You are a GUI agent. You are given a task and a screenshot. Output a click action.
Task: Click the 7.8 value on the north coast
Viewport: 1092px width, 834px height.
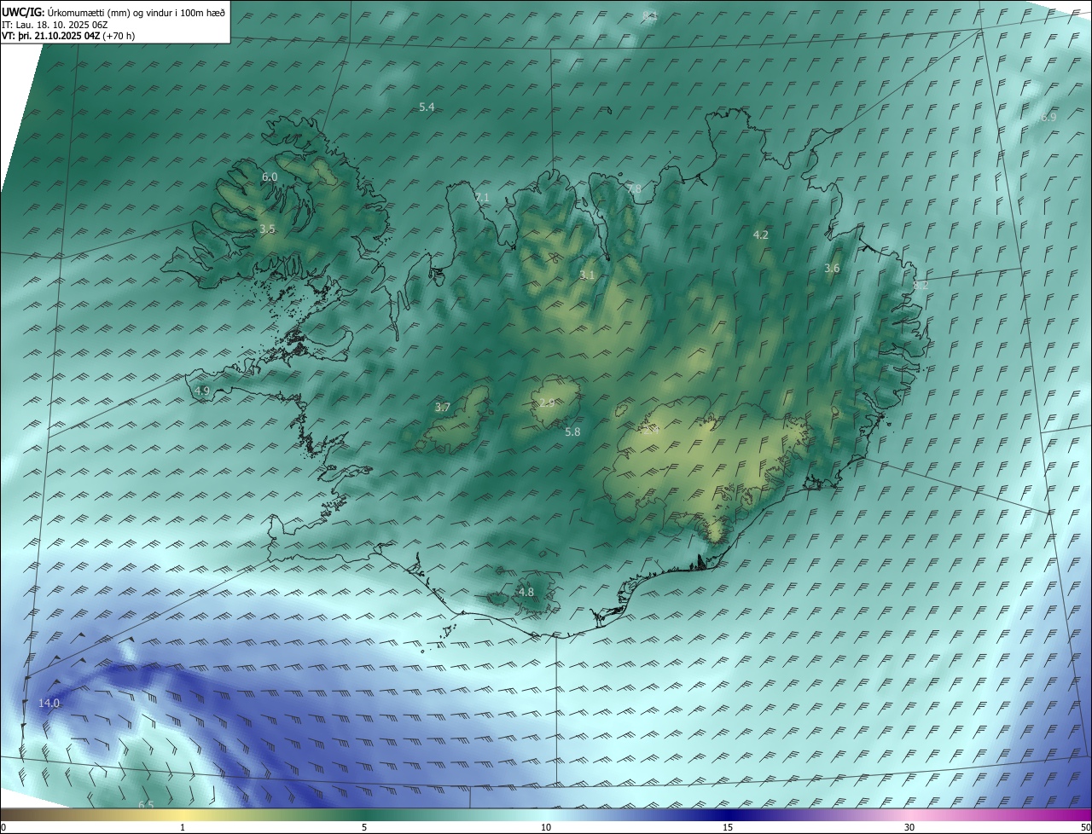(x=633, y=188)
